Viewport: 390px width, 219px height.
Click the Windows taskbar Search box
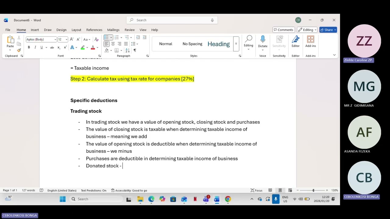pos(95,199)
